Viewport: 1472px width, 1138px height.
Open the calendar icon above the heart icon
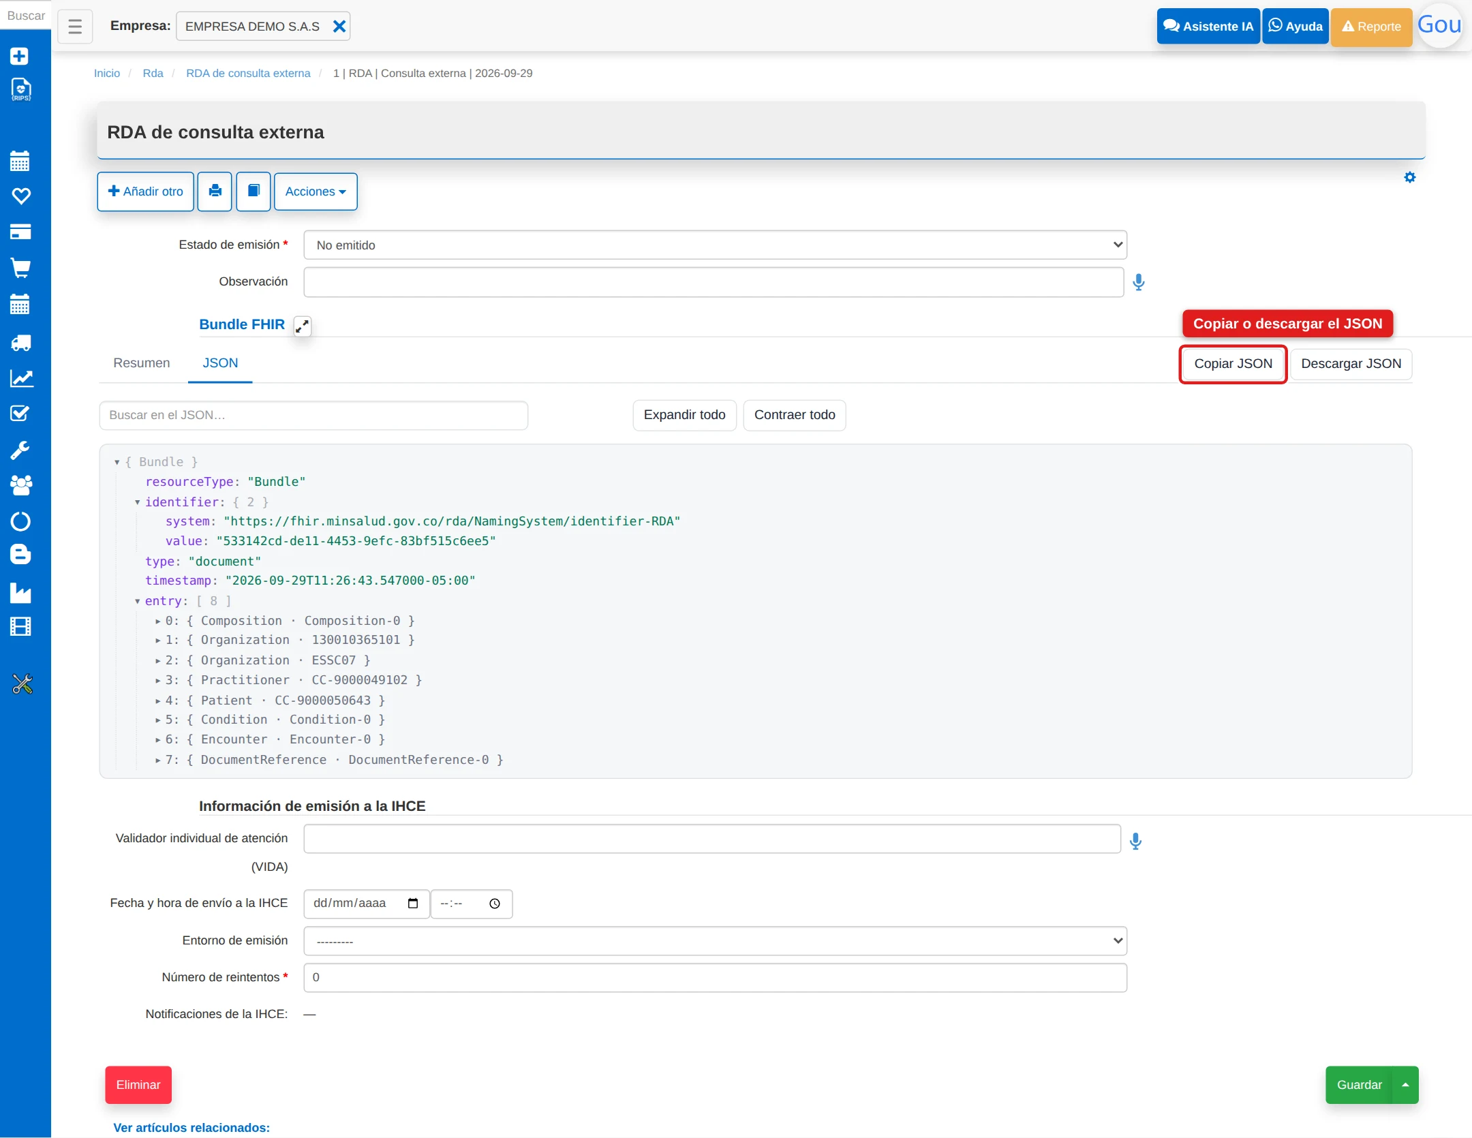(20, 162)
